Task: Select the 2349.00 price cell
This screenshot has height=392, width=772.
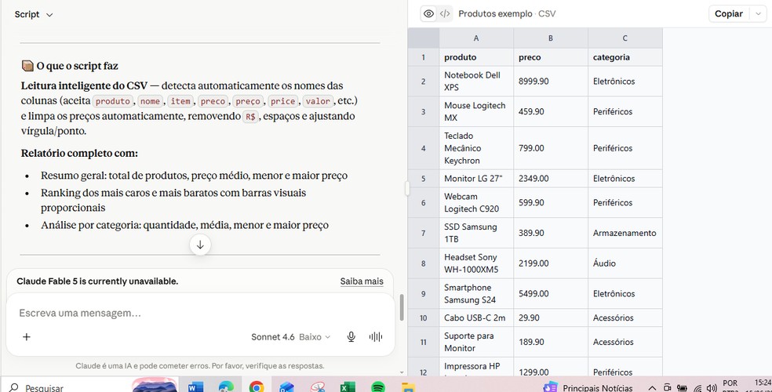Action: (x=551, y=179)
